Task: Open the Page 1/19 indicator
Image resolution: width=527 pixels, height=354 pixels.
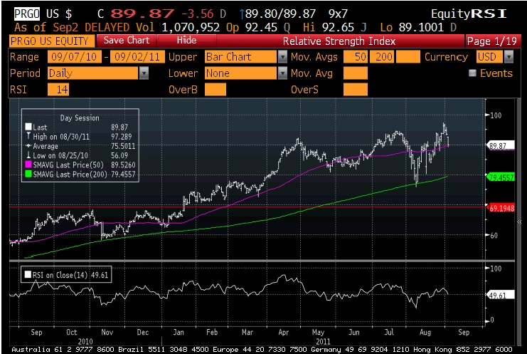Action: (492, 41)
